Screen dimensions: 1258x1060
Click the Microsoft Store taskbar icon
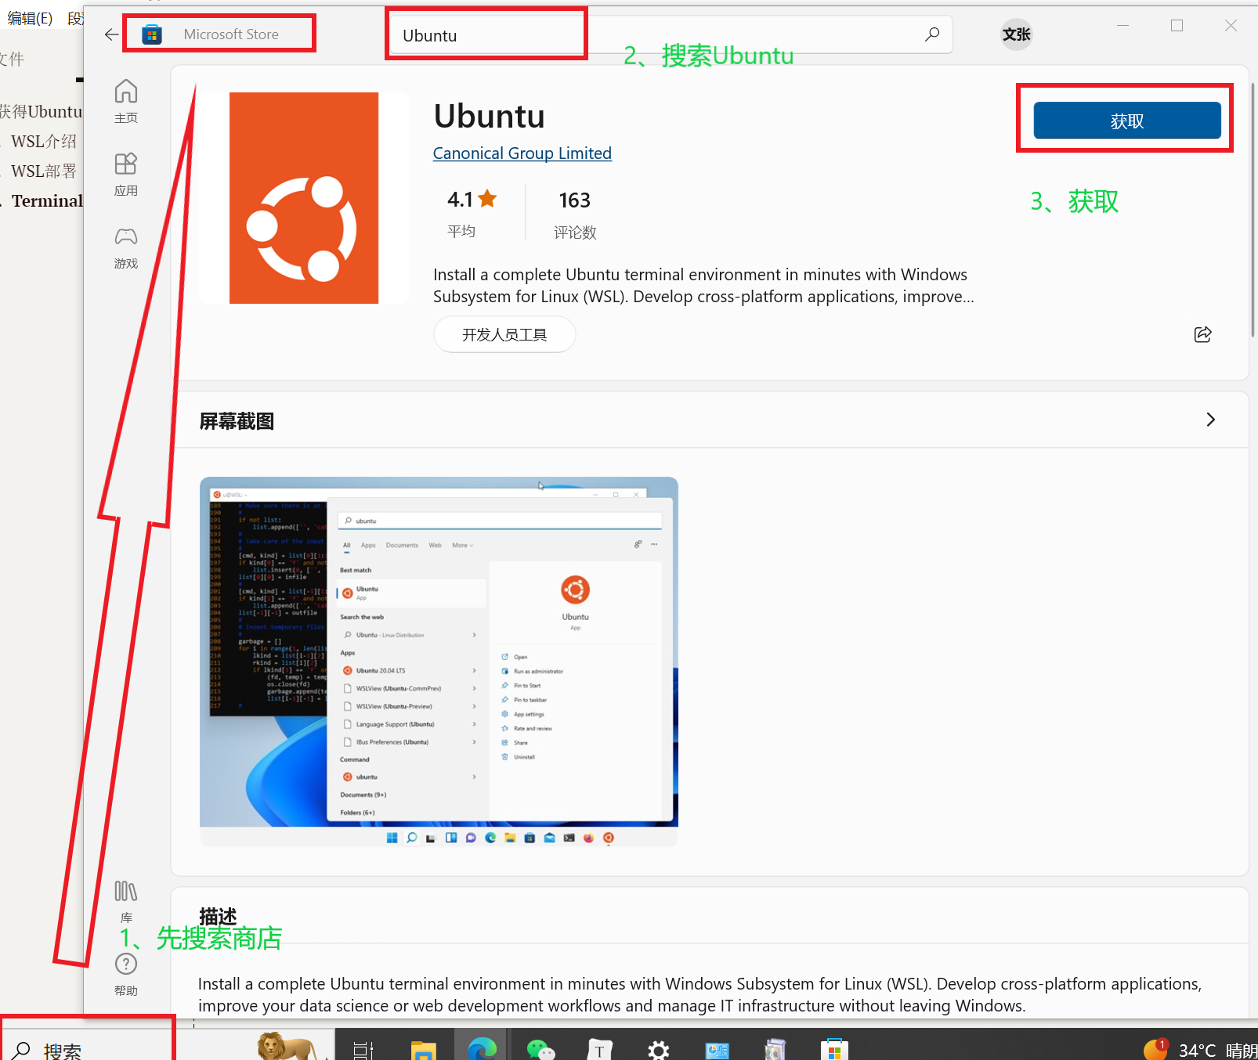pos(834,1049)
